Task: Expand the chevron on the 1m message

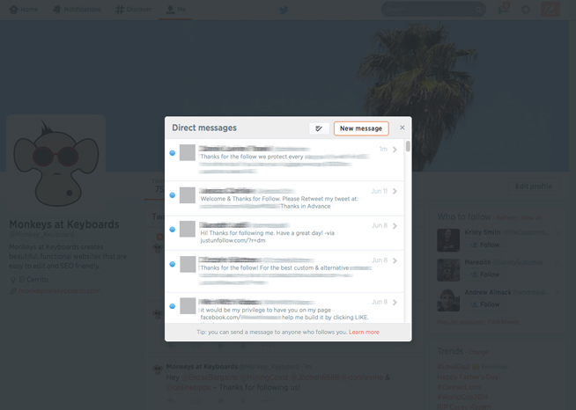Action: 395,150
